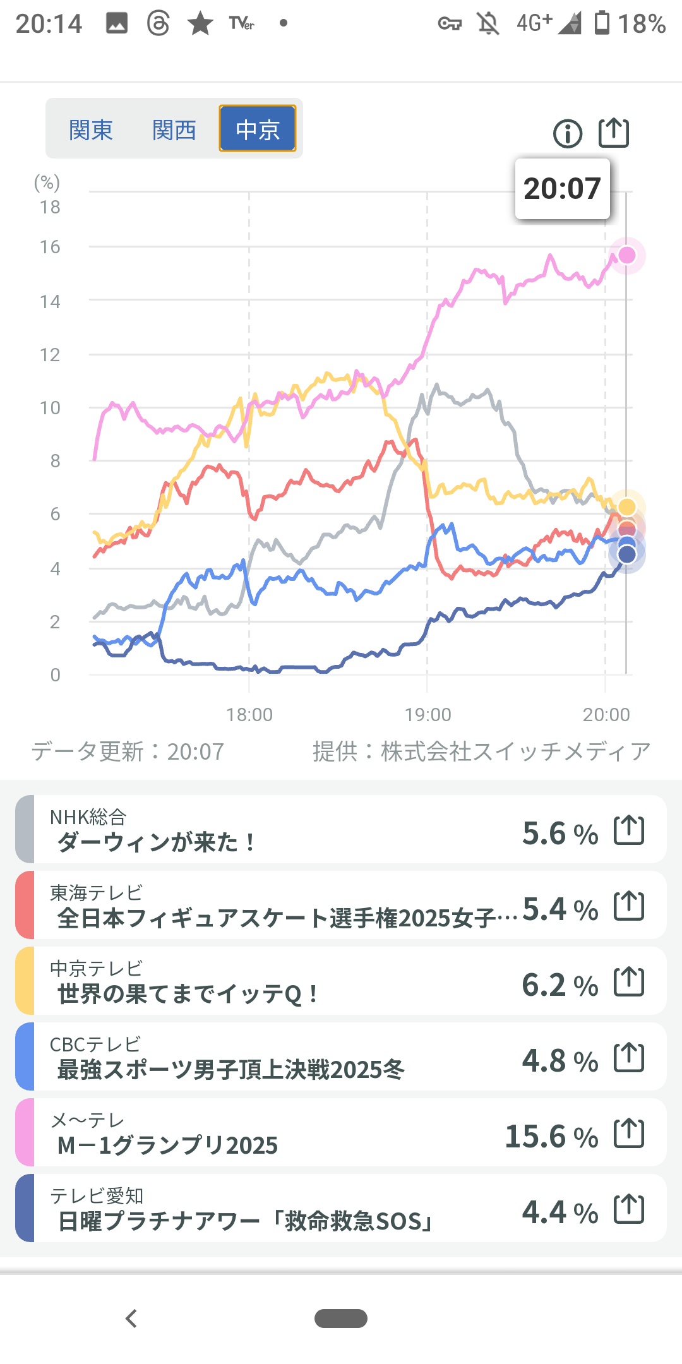682x1364 pixels.
Task: Share the 東海テレビ figure skating rating
Action: [629, 906]
